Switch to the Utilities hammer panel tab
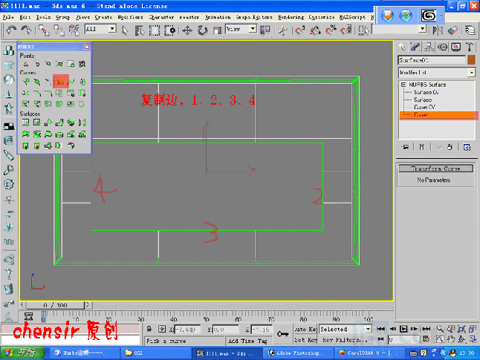Viewport: 480px width, 360px height. [470, 47]
